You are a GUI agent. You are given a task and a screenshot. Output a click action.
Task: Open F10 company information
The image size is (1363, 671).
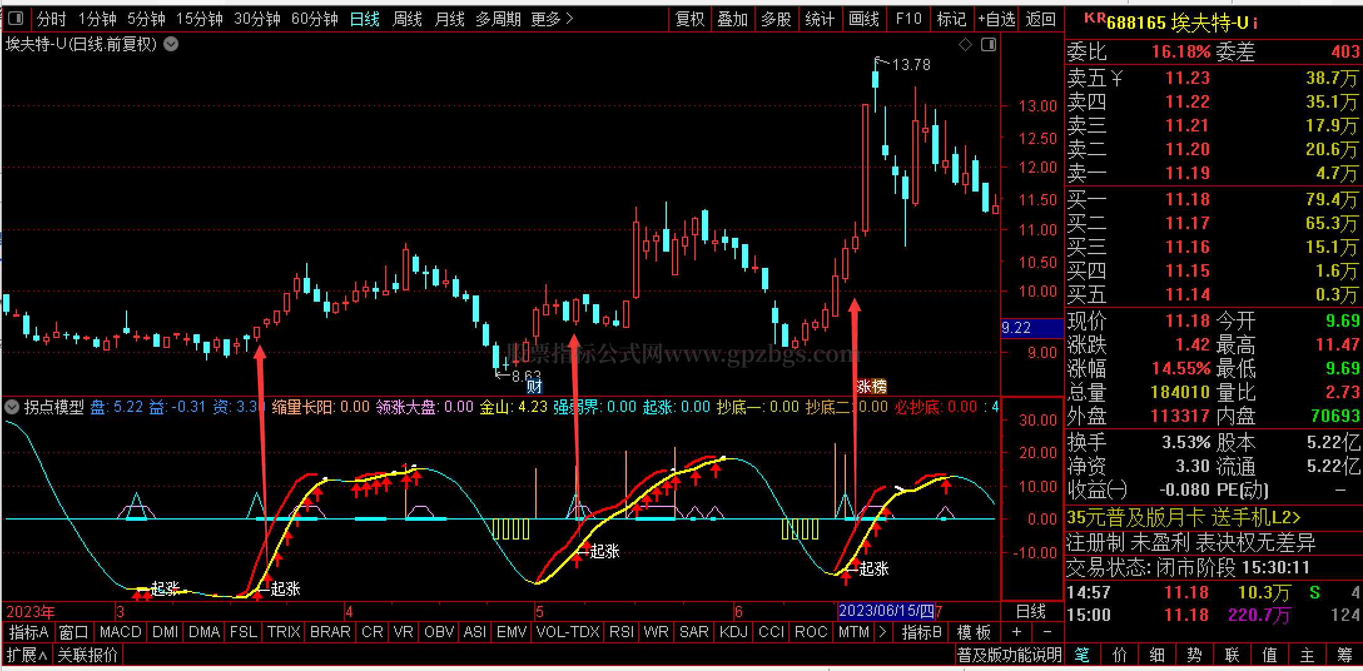(908, 19)
